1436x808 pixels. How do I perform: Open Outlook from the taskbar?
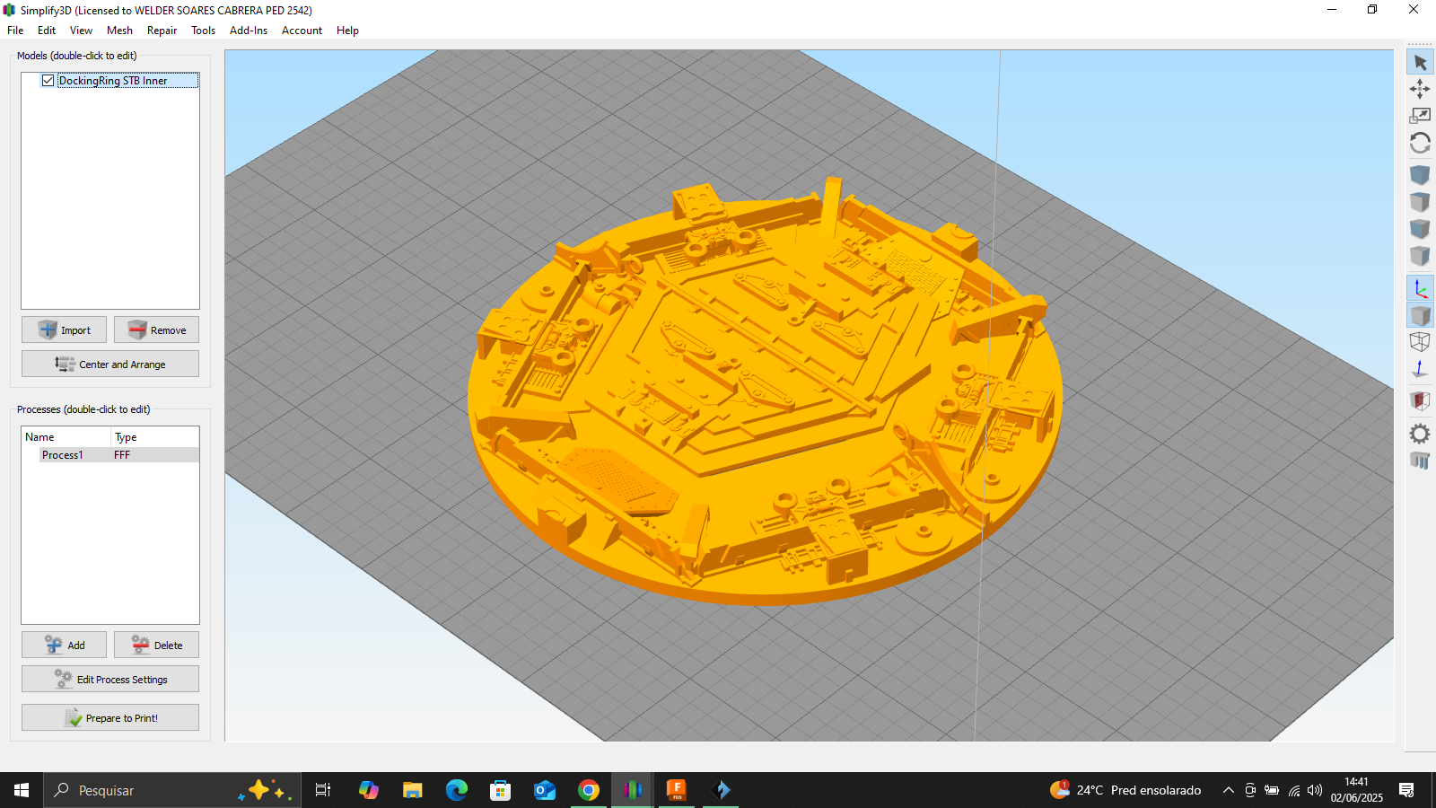pos(544,790)
